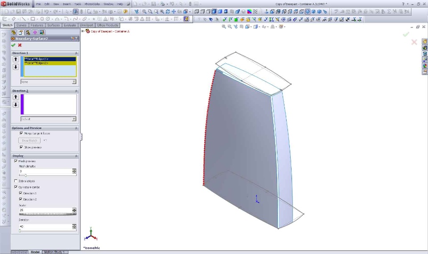Screen dimensions: 428x254
Task: Open the ConfigurationManager tab icon
Action: (28, 33)
